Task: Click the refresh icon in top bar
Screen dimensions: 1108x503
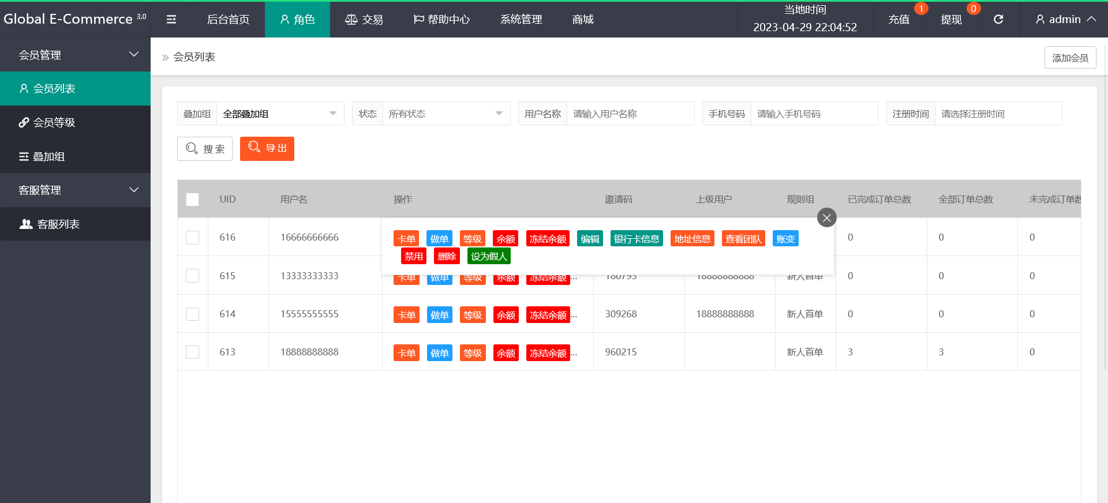Action: 998,20
